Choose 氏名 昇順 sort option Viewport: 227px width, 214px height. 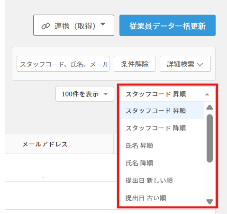[x=162, y=146]
